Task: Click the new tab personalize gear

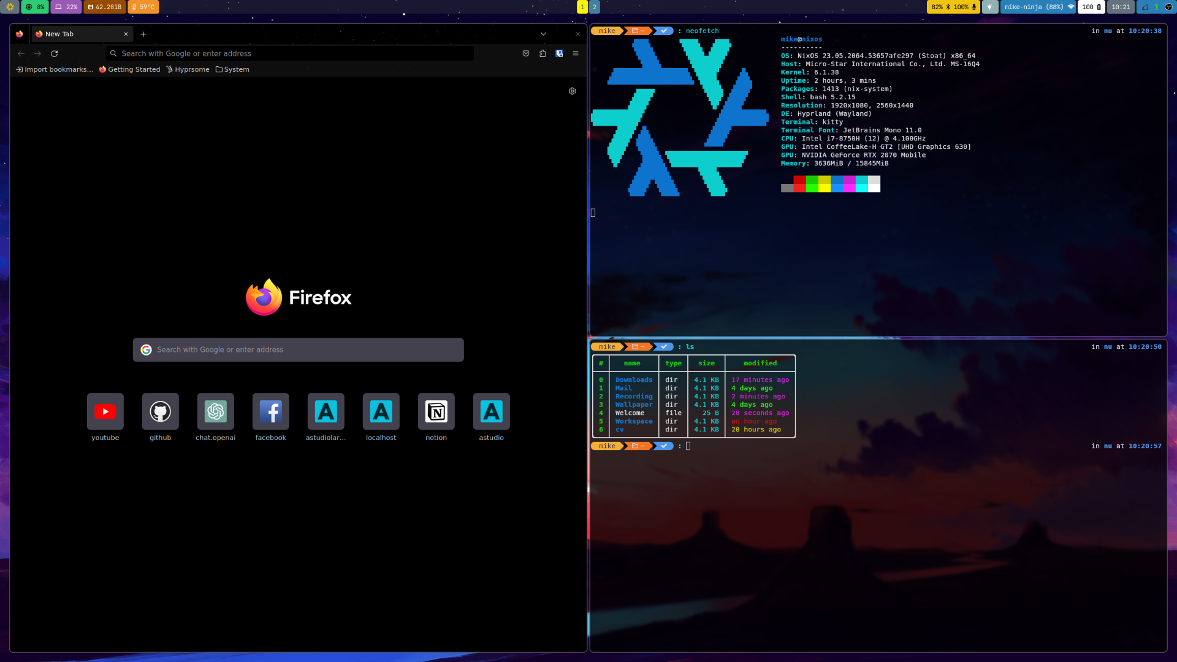Action: 572,91
